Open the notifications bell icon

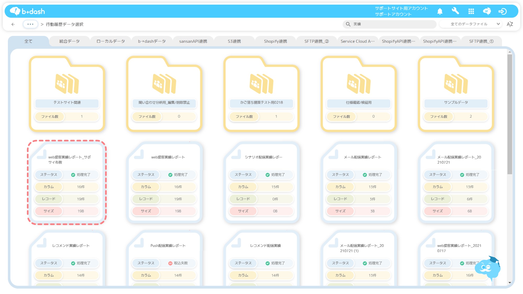tap(440, 11)
